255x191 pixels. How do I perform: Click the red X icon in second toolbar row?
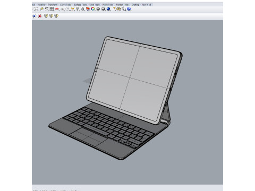(40, 16)
